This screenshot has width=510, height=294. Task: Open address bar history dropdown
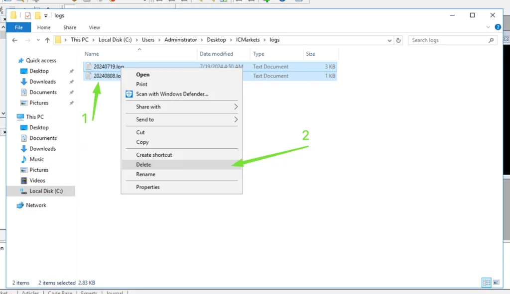pos(388,40)
